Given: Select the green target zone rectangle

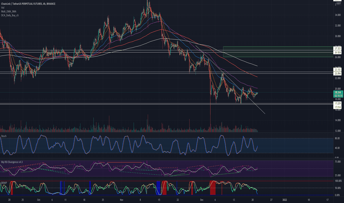Looking at the screenshot, I should click(x=278, y=52).
